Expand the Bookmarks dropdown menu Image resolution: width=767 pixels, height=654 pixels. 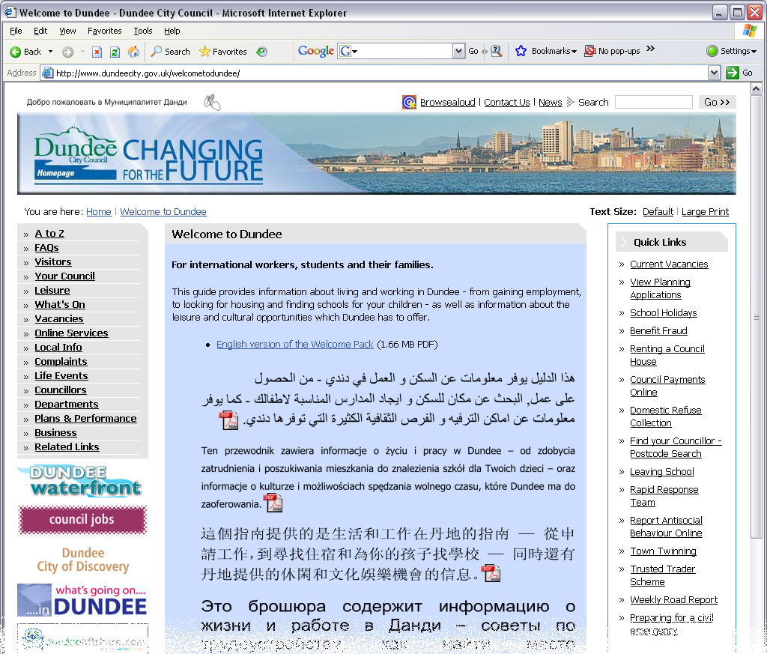574,52
